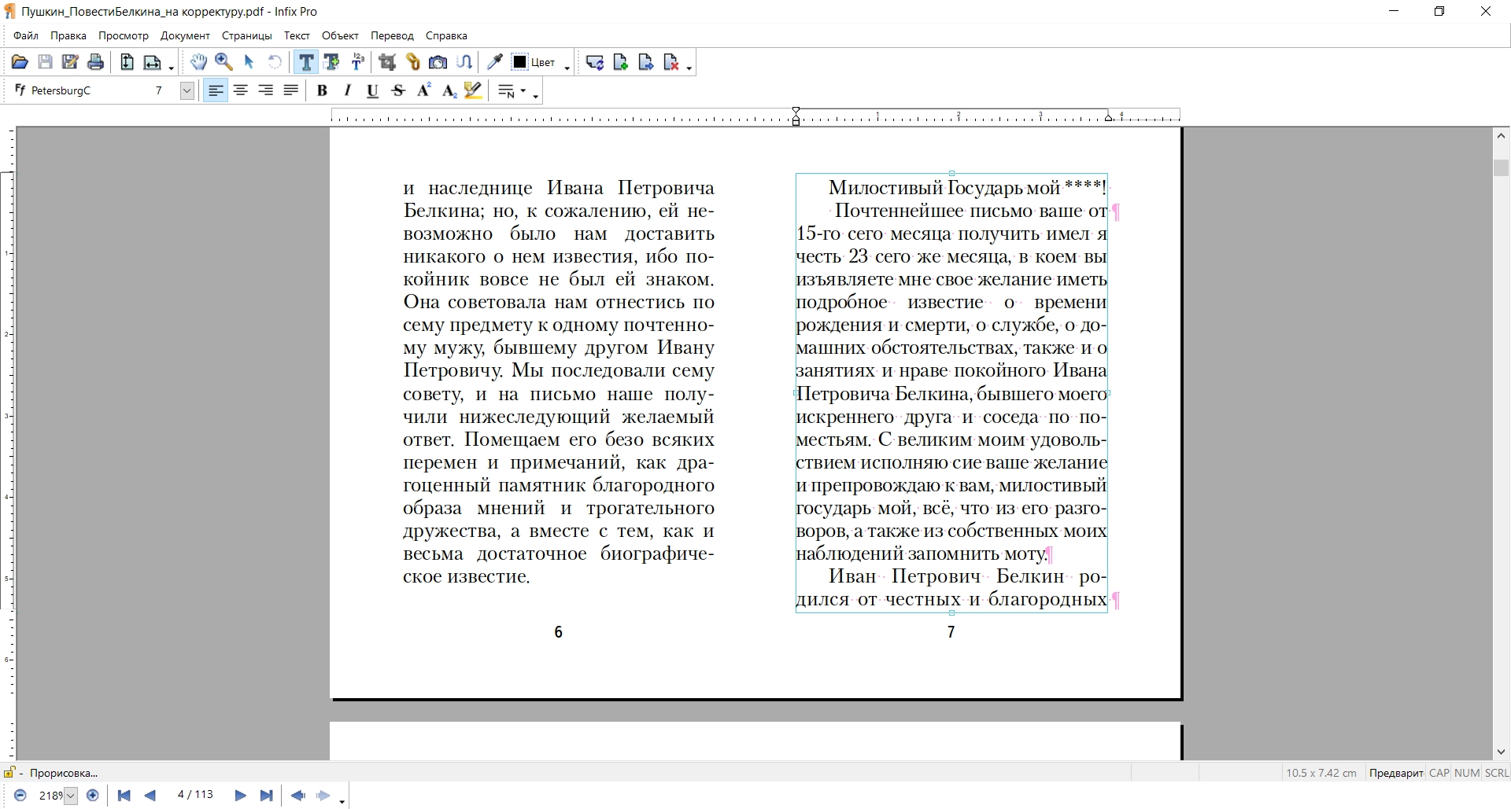Toggle Underline formatting
The height and width of the screenshot is (809, 1511).
pyautogui.click(x=373, y=91)
